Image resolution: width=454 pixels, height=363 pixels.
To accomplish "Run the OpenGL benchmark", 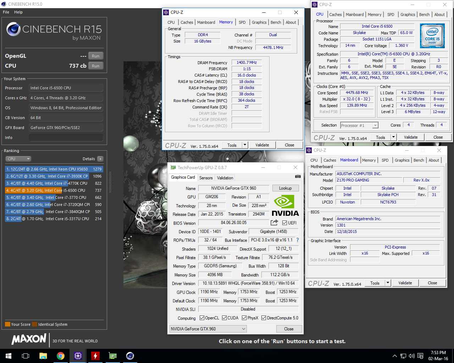I will 96,56.
